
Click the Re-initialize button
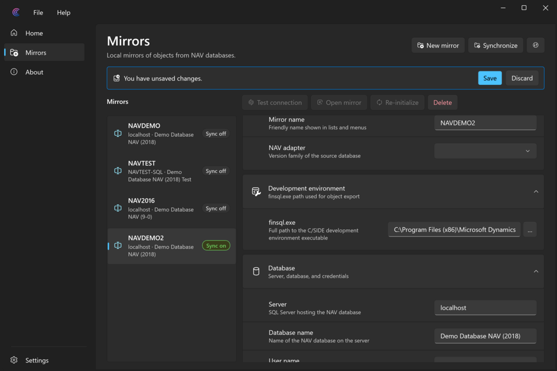click(x=397, y=102)
